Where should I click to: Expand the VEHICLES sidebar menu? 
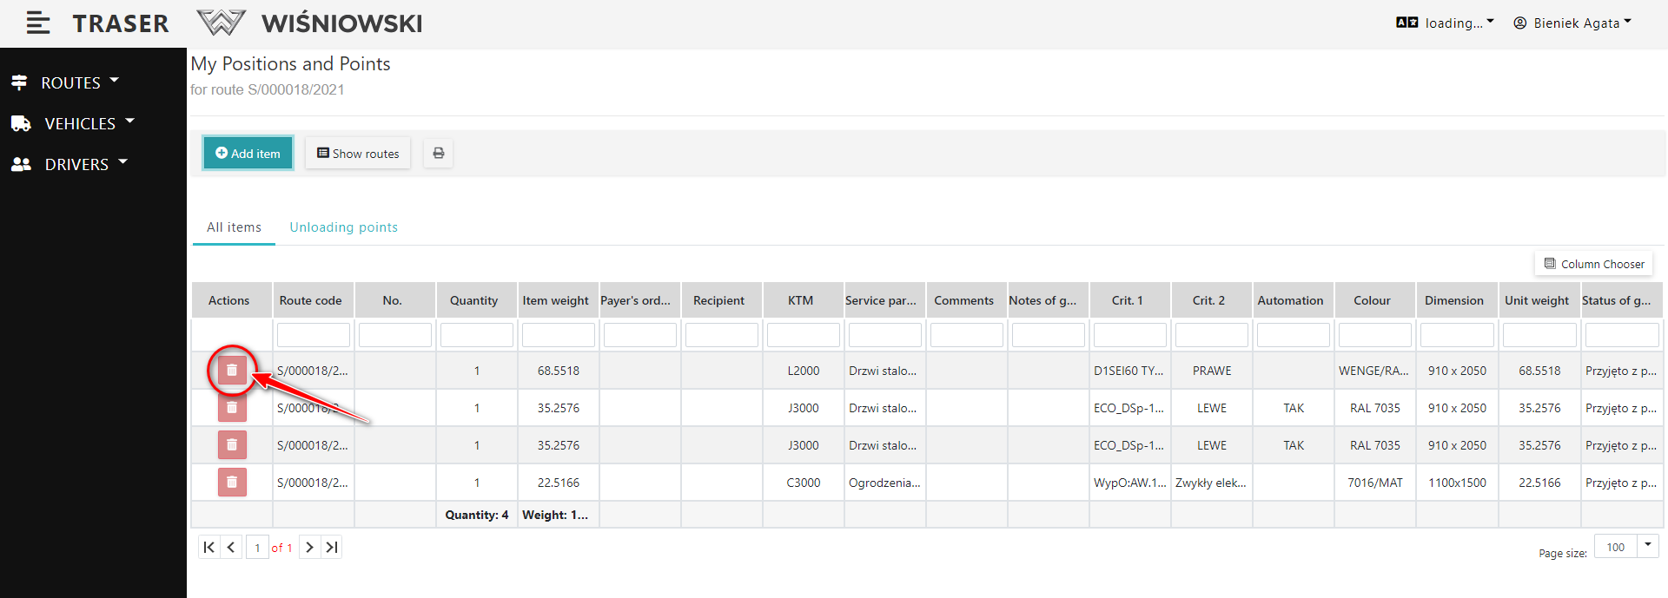[80, 123]
